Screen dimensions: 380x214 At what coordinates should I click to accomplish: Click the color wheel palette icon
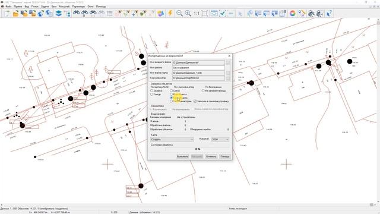[293, 13]
